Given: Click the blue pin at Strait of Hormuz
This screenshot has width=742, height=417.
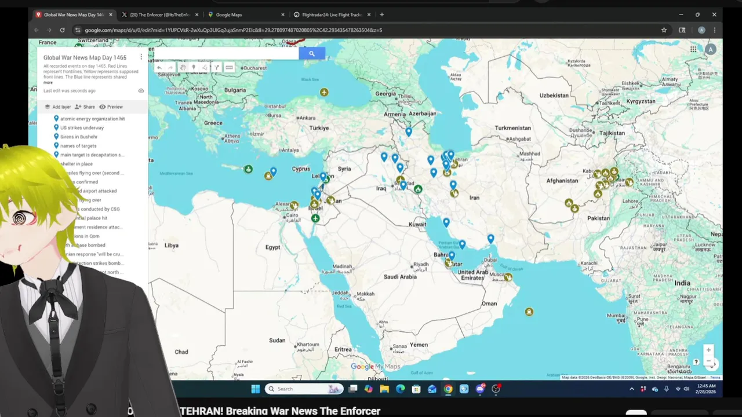Looking at the screenshot, I should click(490, 238).
